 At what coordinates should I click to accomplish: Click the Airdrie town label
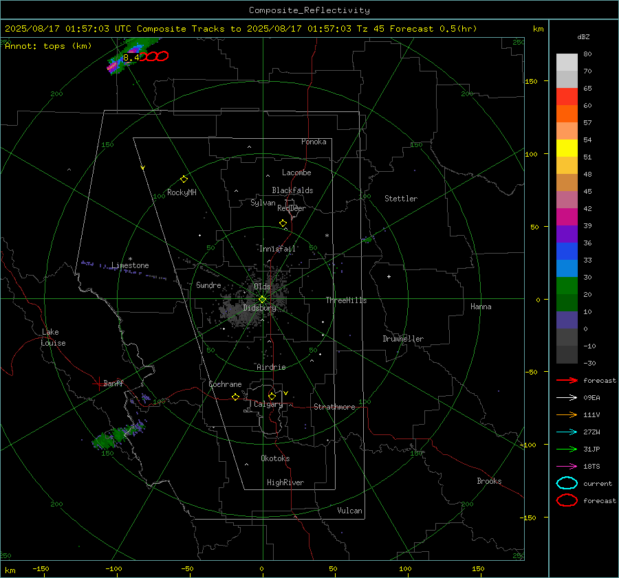271,367
